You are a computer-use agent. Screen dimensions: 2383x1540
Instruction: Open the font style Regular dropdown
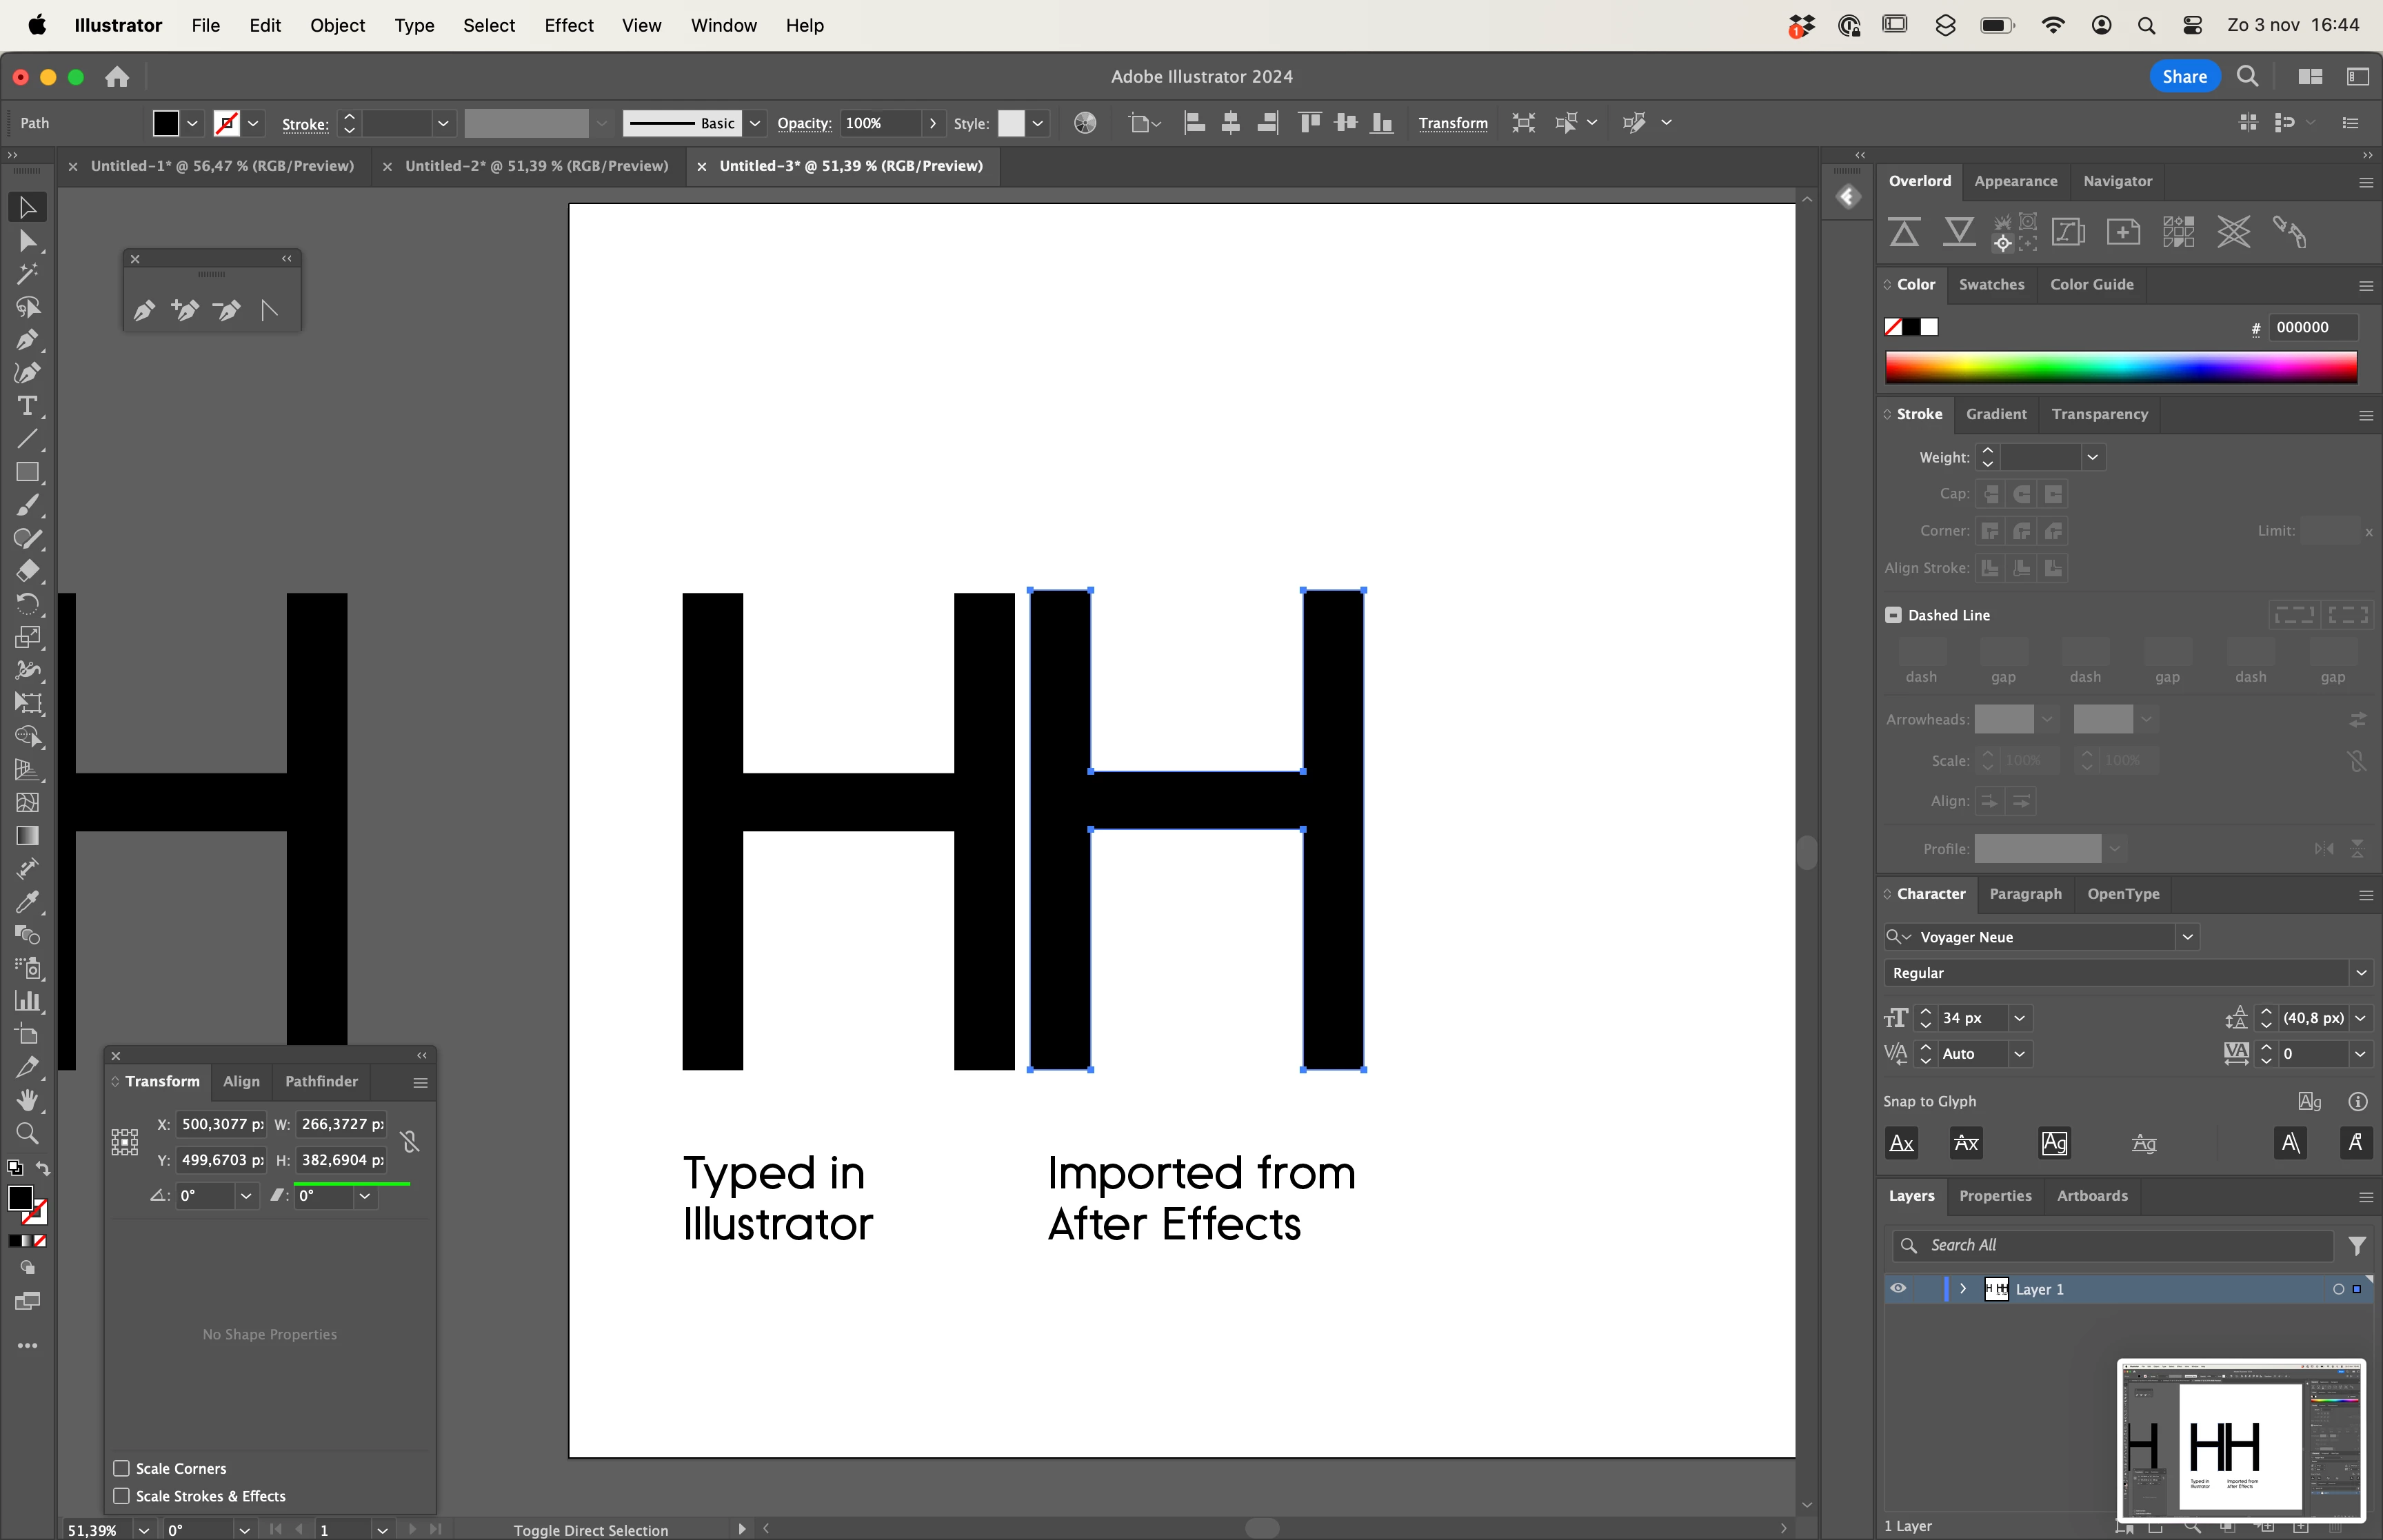click(2361, 973)
